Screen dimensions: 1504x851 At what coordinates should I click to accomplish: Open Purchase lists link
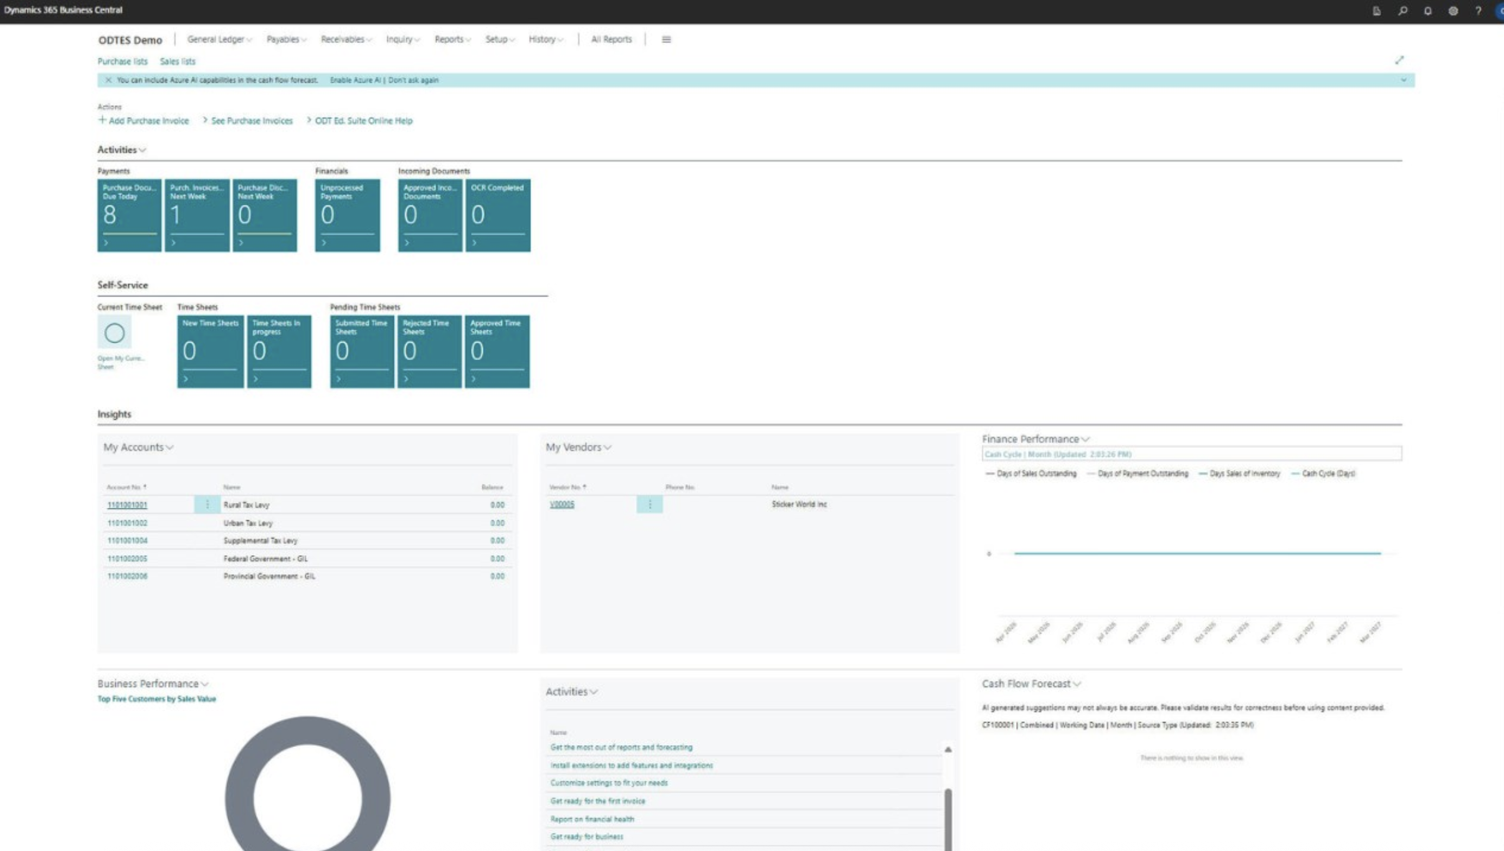(123, 61)
